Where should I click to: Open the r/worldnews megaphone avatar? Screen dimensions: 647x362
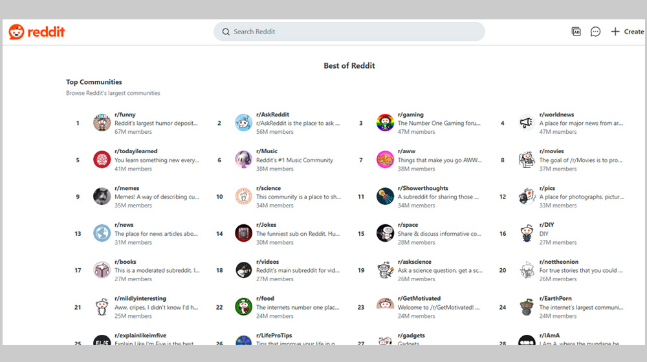pos(527,123)
